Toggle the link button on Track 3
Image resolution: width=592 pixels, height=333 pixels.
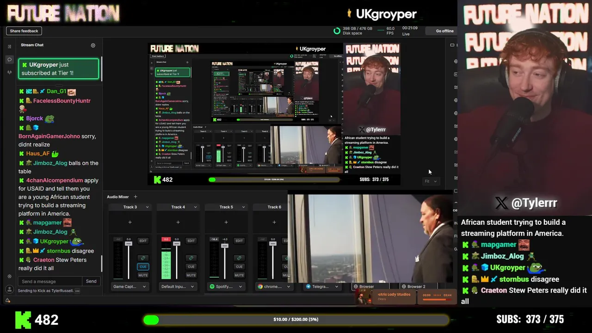click(143, 258)
